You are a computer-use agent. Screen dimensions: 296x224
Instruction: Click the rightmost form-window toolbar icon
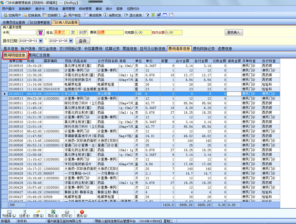171,15
